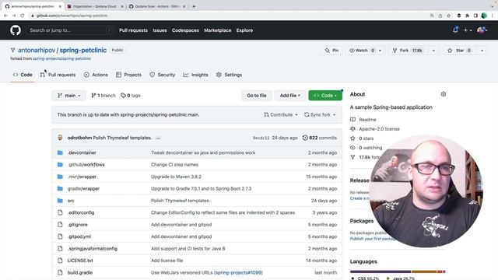Image resolution: width=498 pixels, height=280 pixels.
Task: Click the Languages color bar
Action: click(398, 271)
